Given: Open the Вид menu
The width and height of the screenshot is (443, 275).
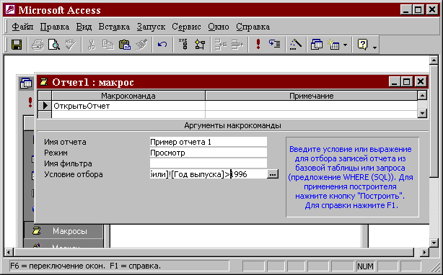Looking at the screenshot, I should (84, 27).
